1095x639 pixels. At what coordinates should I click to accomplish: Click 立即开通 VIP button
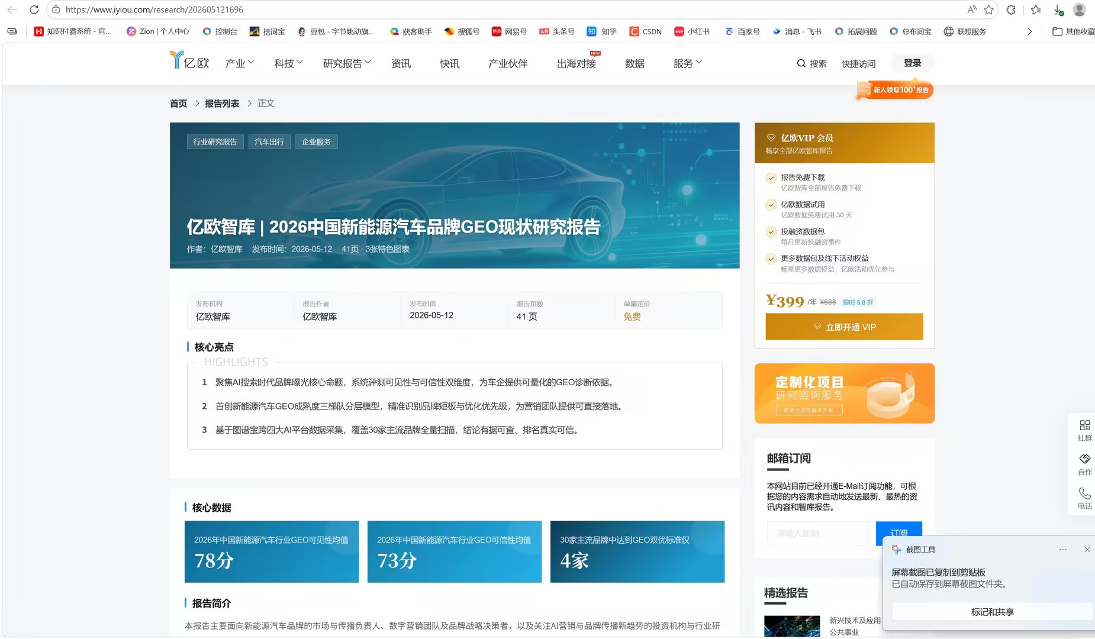(844, 327)
